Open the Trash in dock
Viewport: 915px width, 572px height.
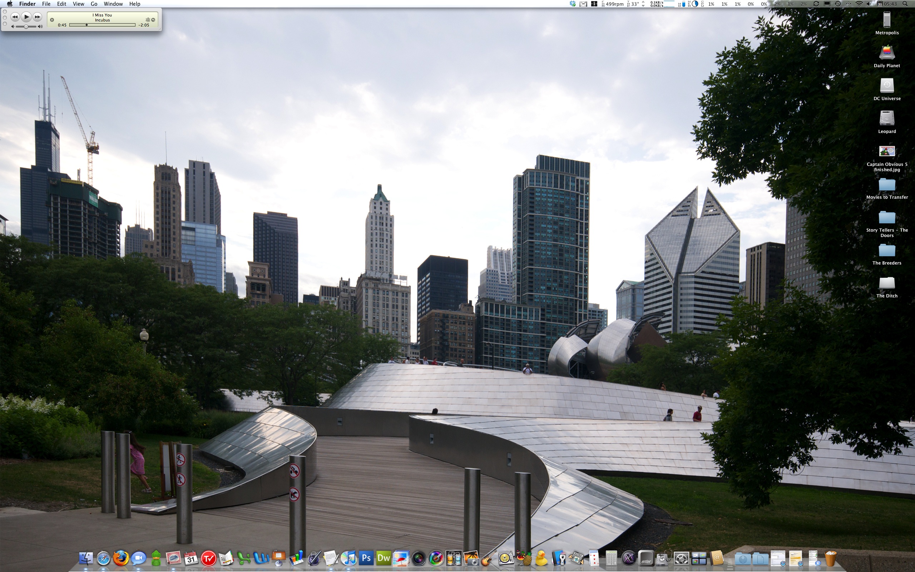tap(831, 558)
